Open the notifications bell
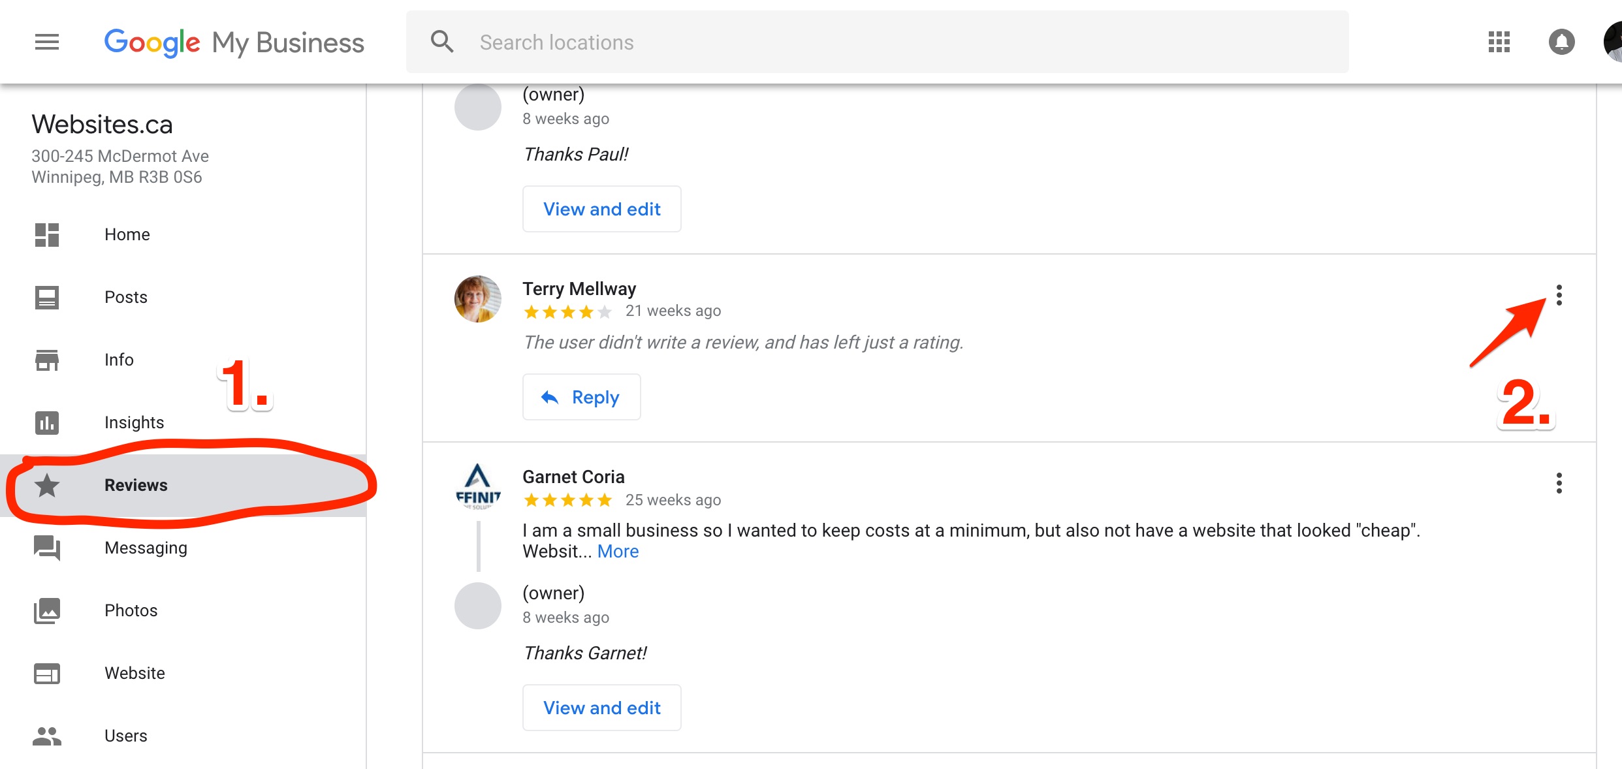 pos(1561,42)
